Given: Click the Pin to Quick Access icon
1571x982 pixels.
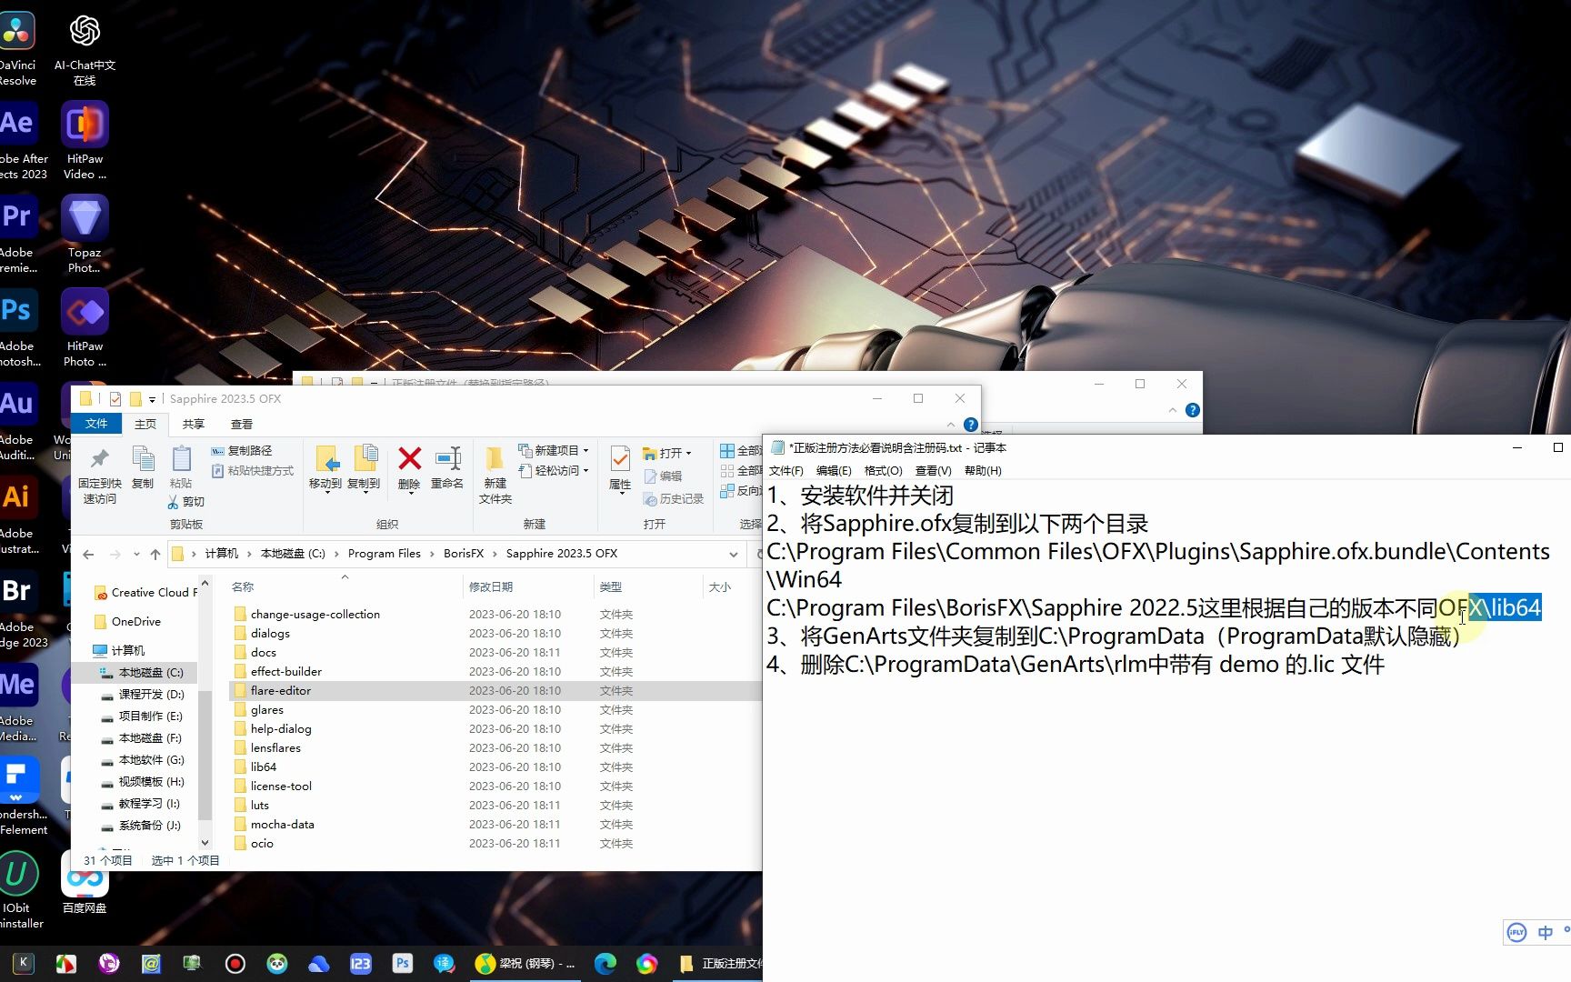Looking at the screenshot, I should click(99, 459).
